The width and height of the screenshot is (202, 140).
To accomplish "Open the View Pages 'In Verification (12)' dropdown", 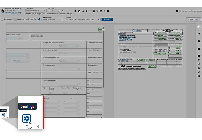I will (36, 11).
